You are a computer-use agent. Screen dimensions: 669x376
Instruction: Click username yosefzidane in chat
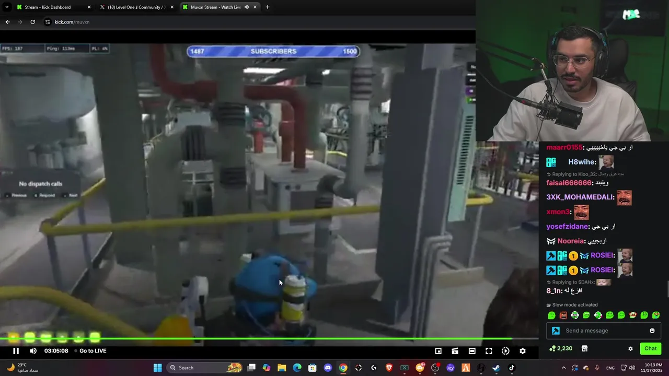(x=567, y=227)
